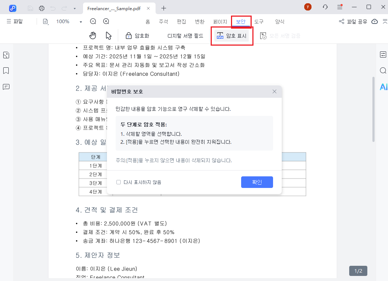The height and width of the screenshot is (281, 388).
Task: Open the AI assistant panel
Action: point(383,87)
